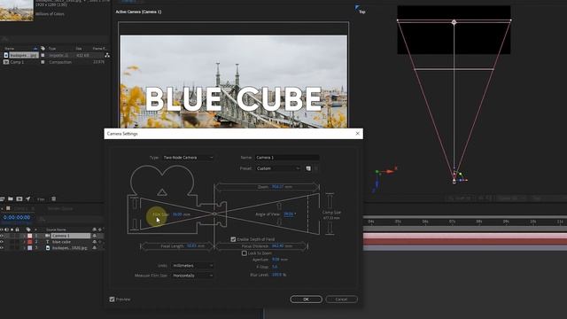
Task: Save the camera preset icon
Action: tap(308, 168)
